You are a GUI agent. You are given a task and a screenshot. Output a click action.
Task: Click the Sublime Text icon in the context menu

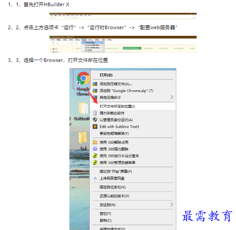point(95,126)
